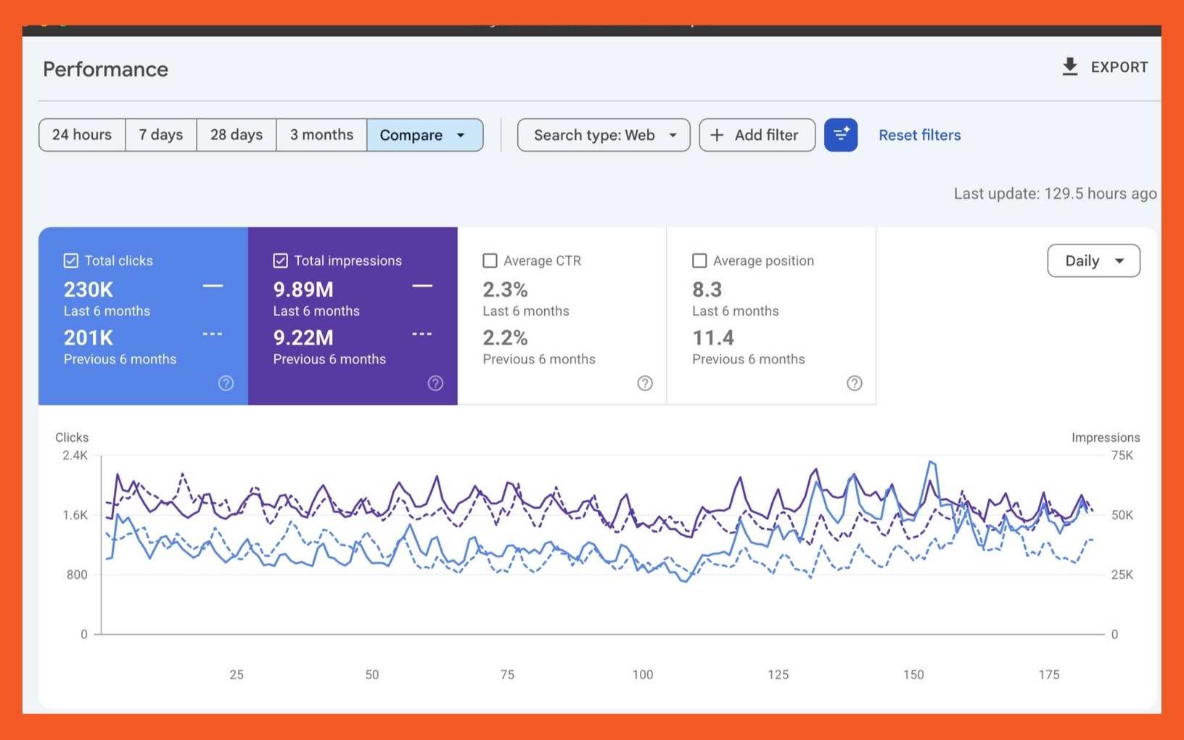Open help icon on Total clicks card
The image size is (1184, 740).
pos(226,383)
